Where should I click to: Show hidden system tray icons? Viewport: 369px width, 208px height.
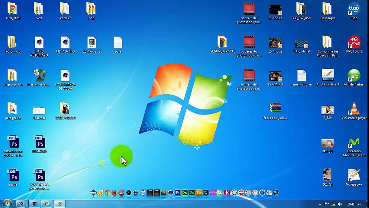320,204
